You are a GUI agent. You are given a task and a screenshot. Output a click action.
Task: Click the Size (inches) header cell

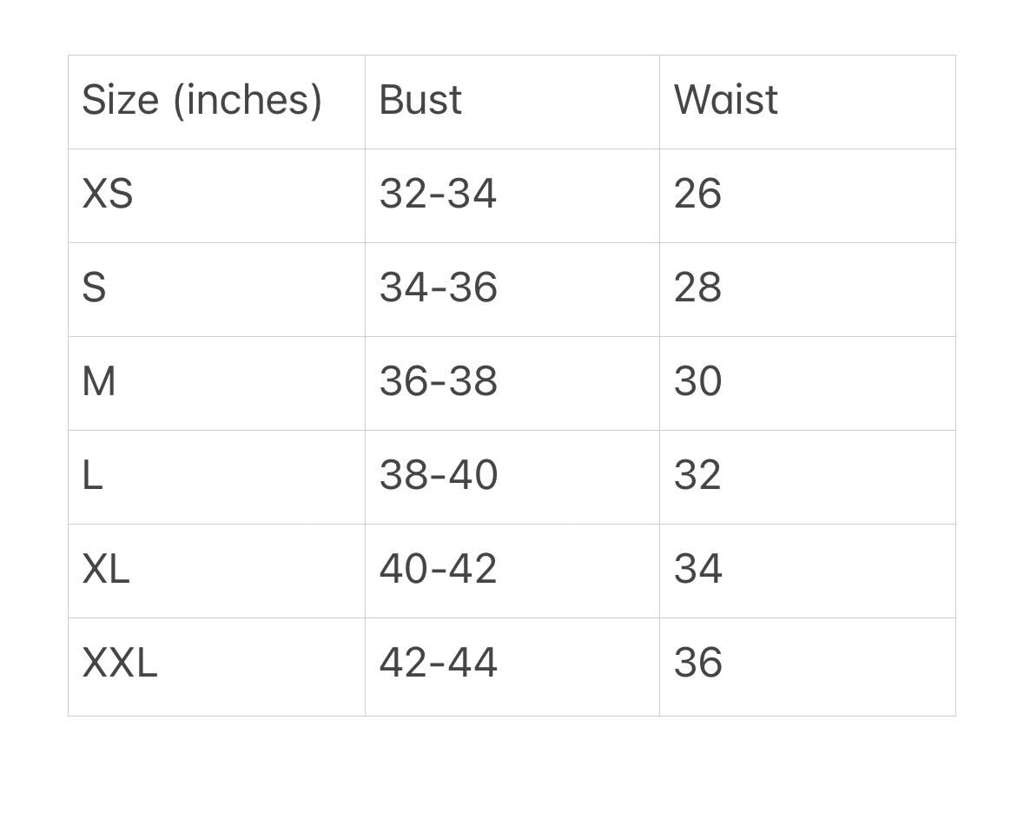tap(201, 100)
